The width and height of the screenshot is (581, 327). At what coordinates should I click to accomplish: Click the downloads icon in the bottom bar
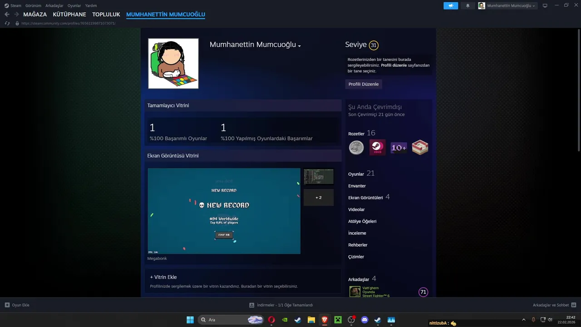(x=251, y=305)
